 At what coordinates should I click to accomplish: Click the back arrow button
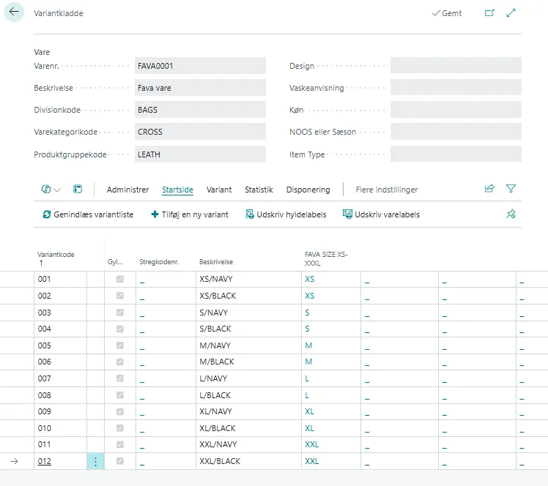click(x=14, y=12)
